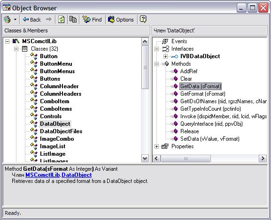The height and width of the screenshot is (220, 271).
Task: Open the Options dialog
Action: pyautogui.click(x=121, y=20)
